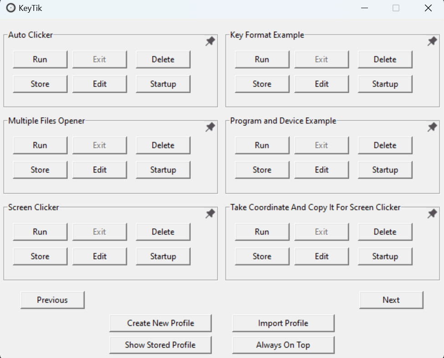Pin the Multiple Files Opener profile
Viewport: 444px width, 358px height.
coord(210,128)
